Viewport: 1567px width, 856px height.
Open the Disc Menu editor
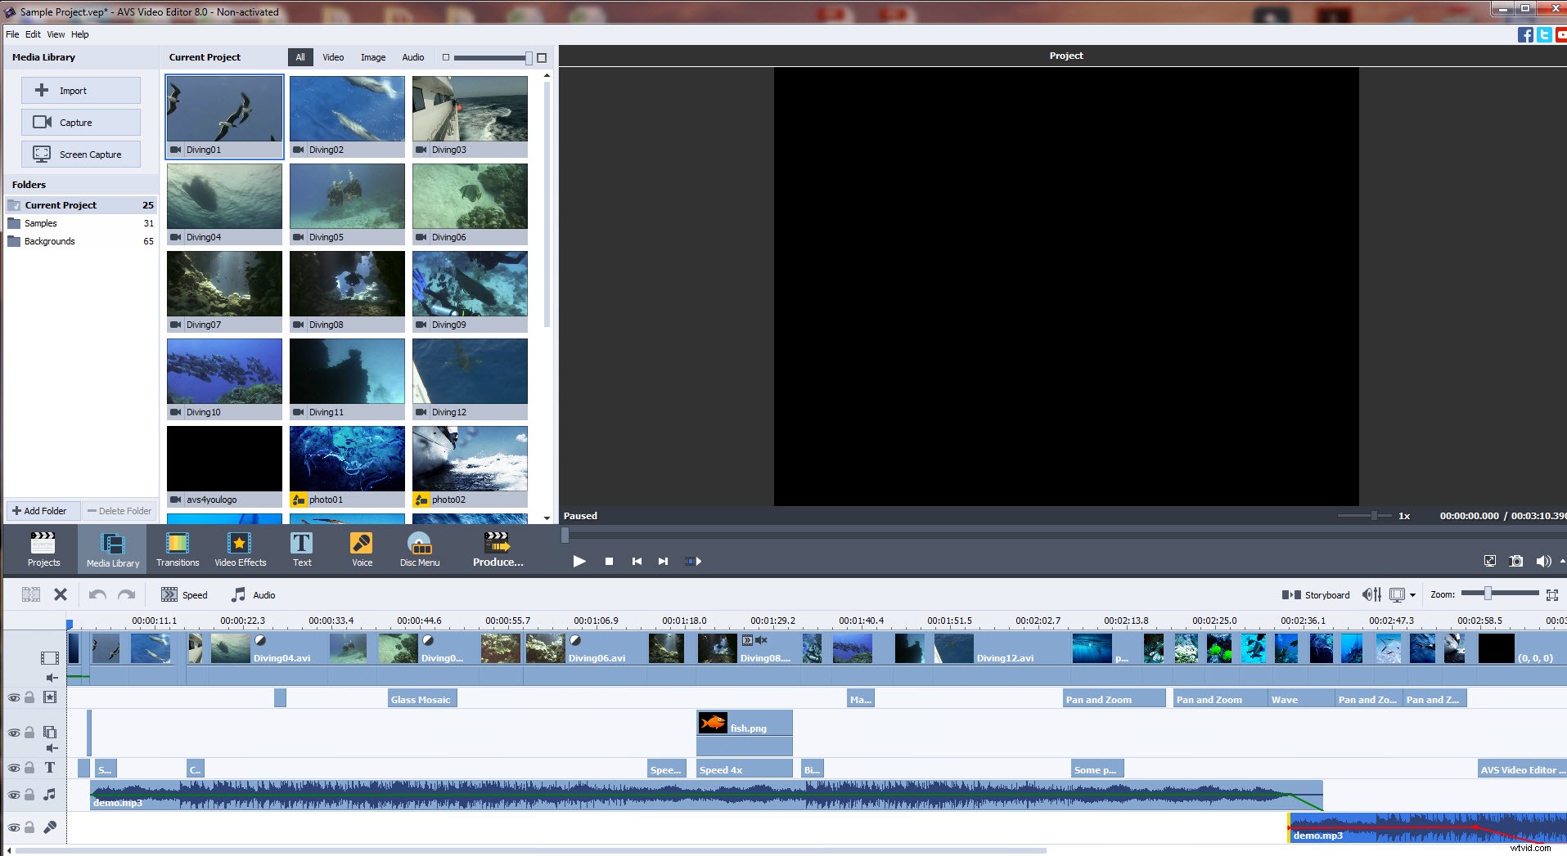[x=420, y=548]
